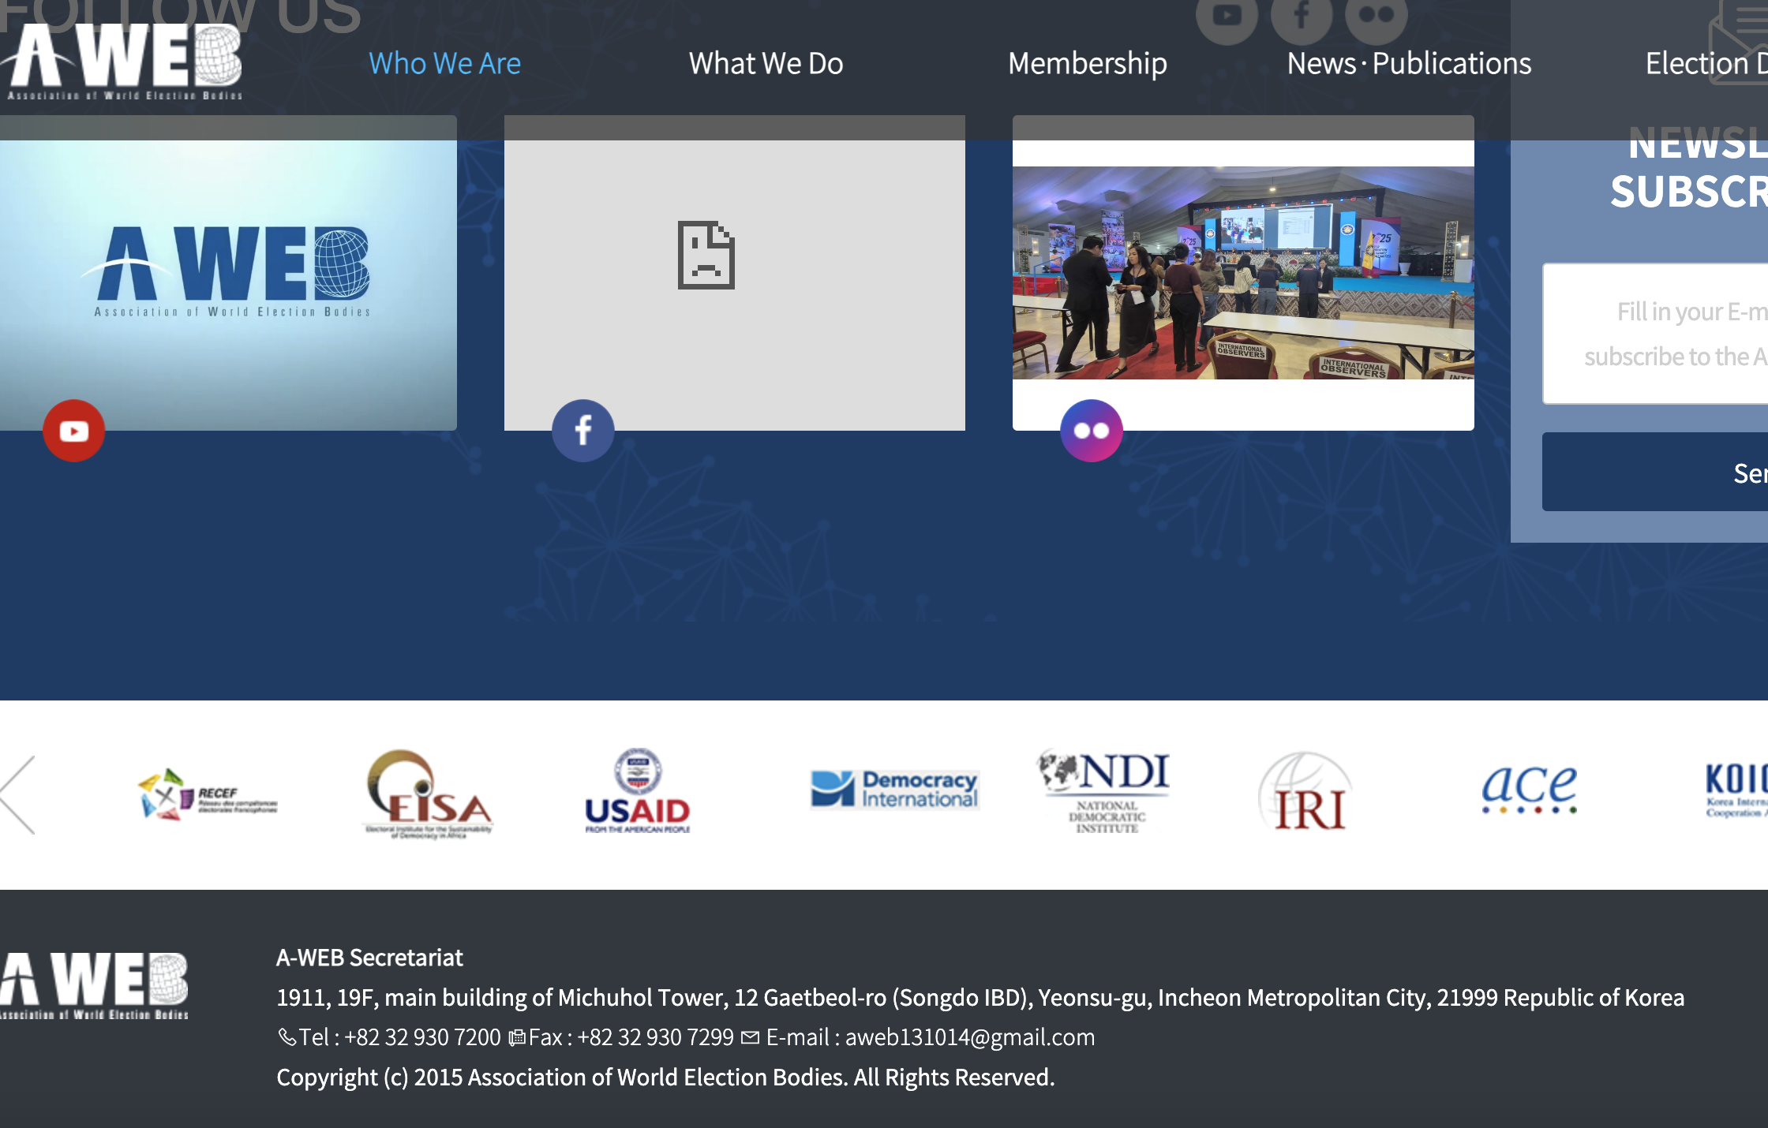Click the A-WEB Secretariat heading
Screen dimensions: 1768x1128
(x=369, y=958)
